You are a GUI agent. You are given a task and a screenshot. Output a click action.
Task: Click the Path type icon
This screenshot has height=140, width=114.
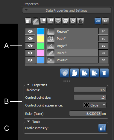pos(51,39)
